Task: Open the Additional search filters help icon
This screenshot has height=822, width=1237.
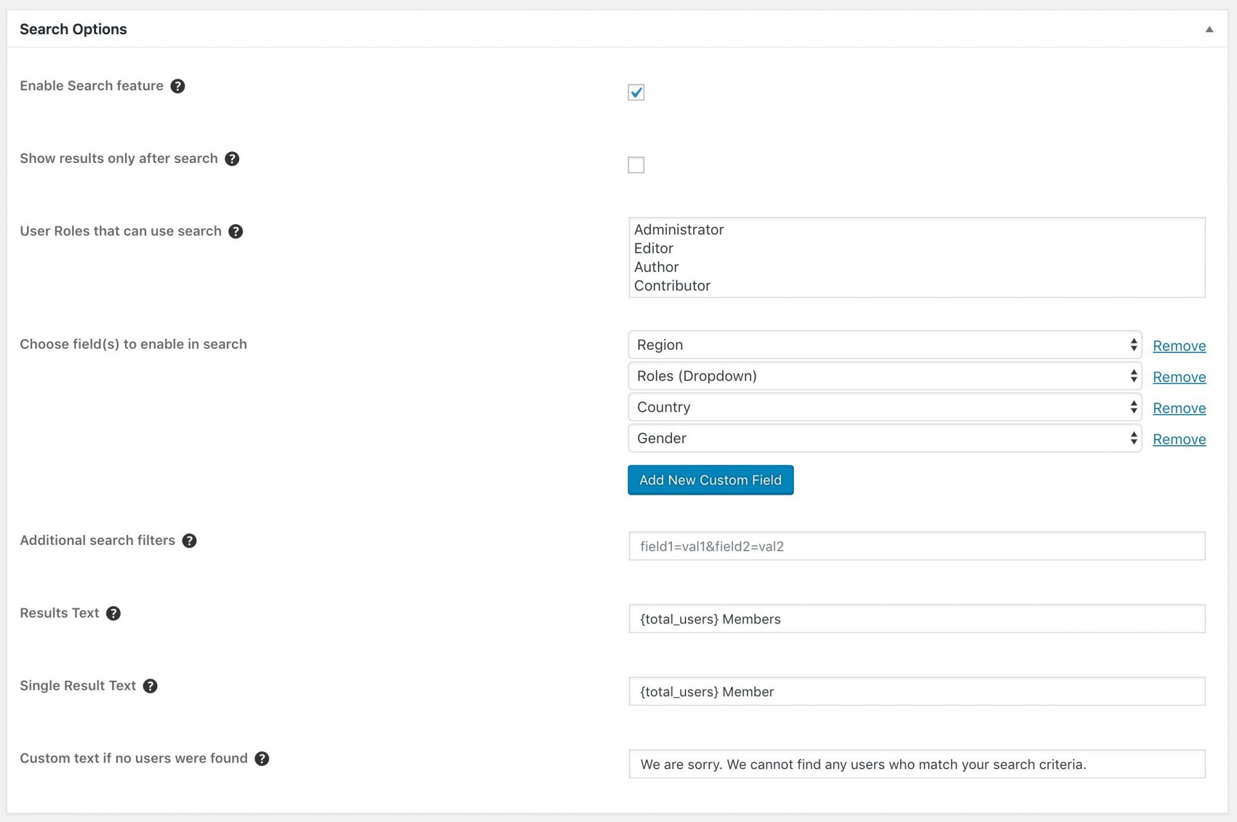Action: (x=189, y=540)
